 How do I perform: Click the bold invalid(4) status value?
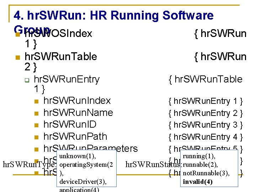pyautogui.click(x=198, y=182)
